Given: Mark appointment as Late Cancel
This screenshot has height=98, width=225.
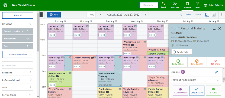Looking at the screenshot, I should [x=197, y=62].
